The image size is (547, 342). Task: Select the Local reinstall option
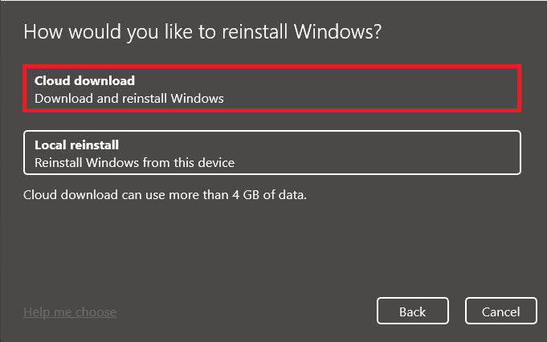pos(272,153)
